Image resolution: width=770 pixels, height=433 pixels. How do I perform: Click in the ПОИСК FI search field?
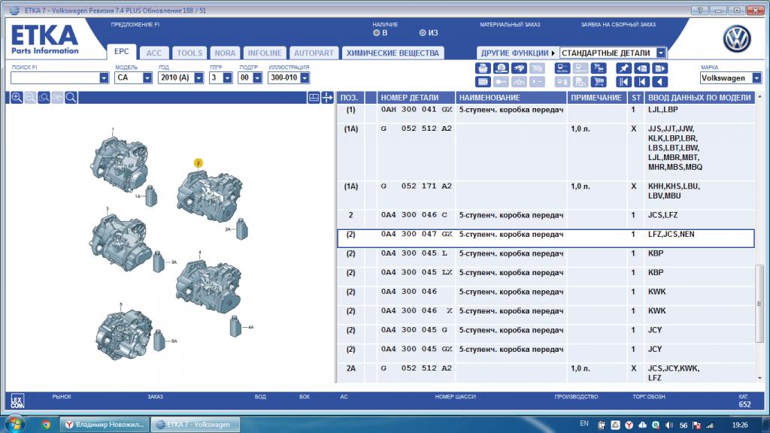click(55, 77)
